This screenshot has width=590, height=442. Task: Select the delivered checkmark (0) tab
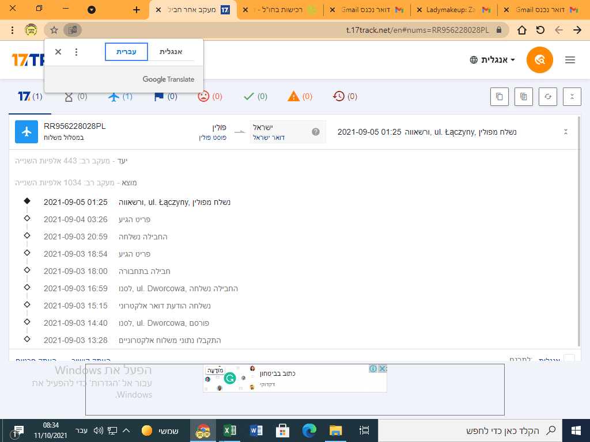tap(255, 97)
